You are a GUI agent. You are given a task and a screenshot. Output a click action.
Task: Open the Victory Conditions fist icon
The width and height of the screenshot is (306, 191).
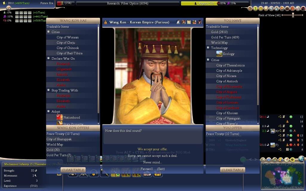click(292, 9)
